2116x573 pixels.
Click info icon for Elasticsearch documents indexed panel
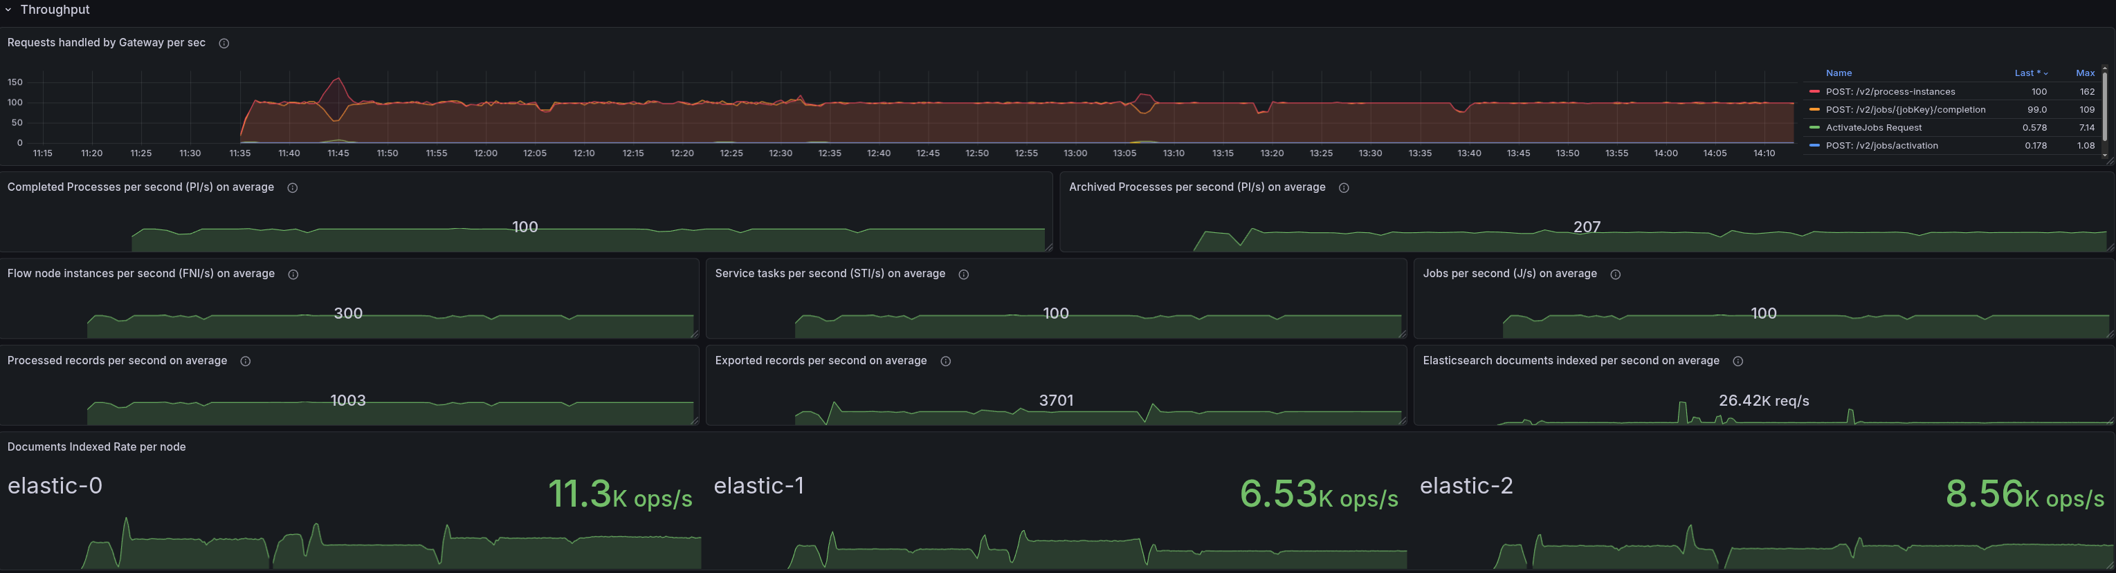1738,361
